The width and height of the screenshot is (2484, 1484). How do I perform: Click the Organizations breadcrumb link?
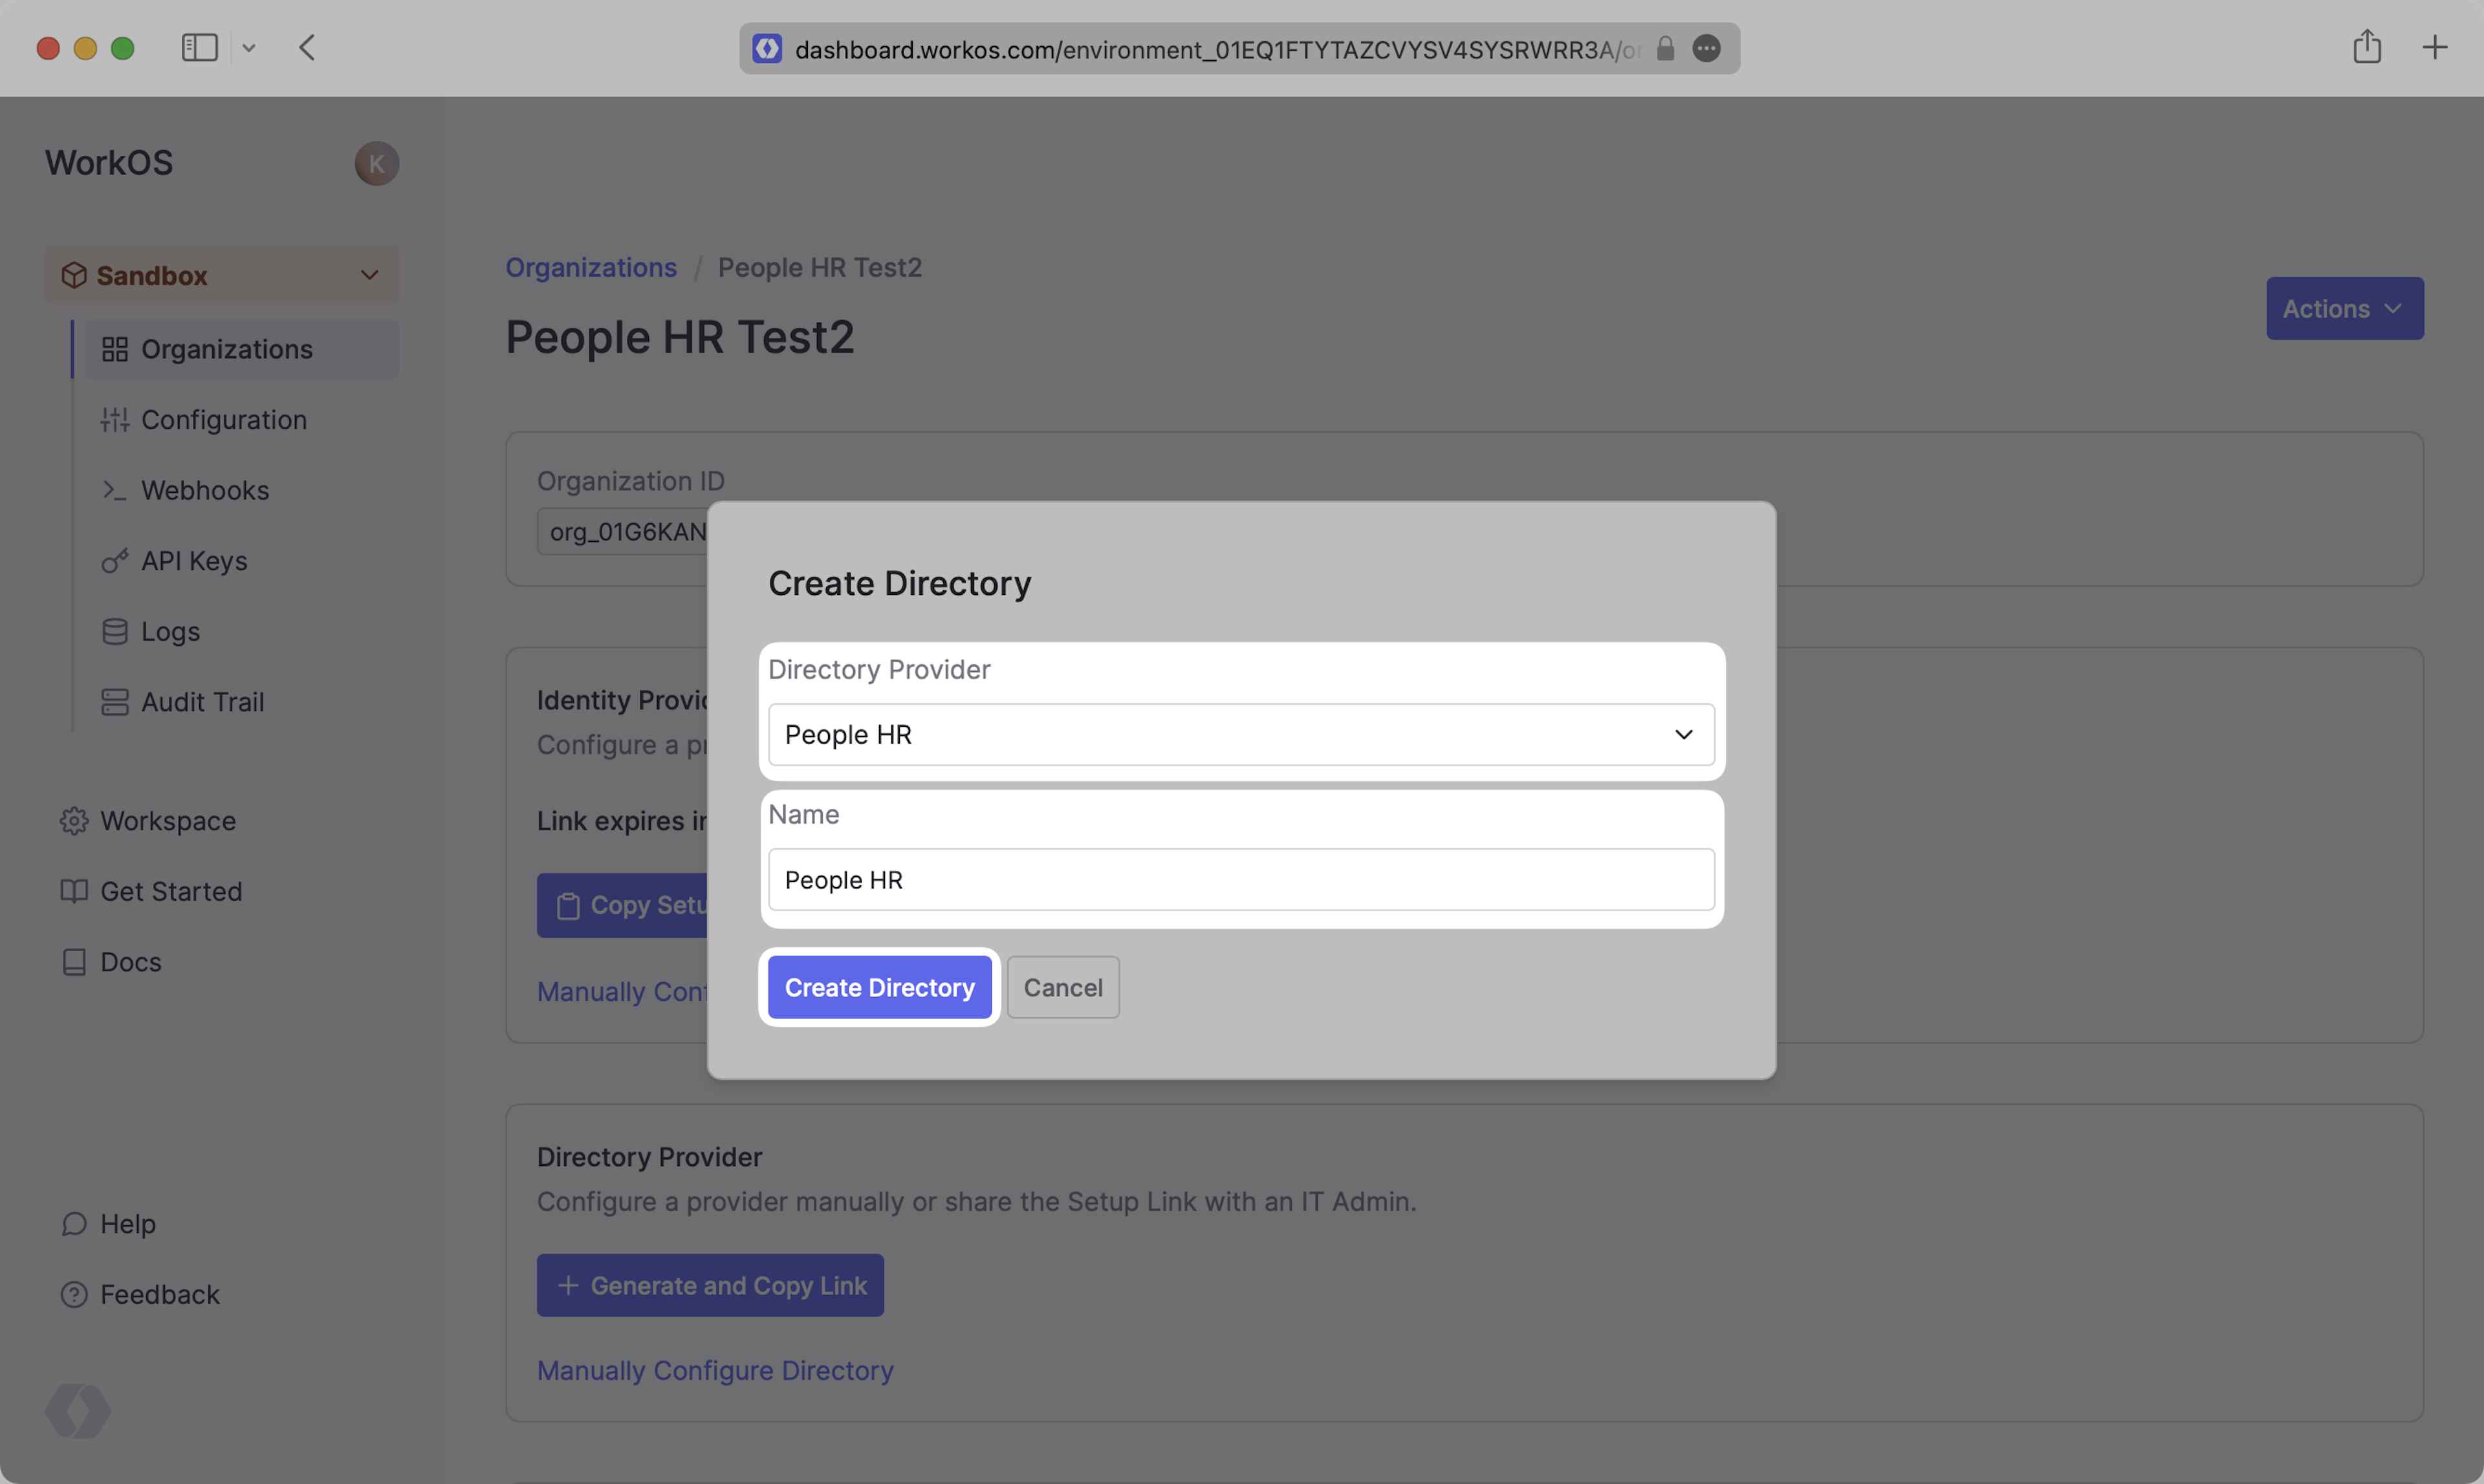pyautogui.click(x=590, y=267)
